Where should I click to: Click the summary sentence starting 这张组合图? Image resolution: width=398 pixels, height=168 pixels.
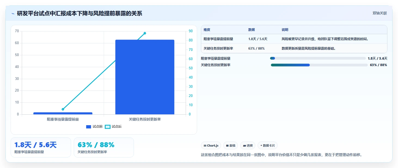click(281, 155)
